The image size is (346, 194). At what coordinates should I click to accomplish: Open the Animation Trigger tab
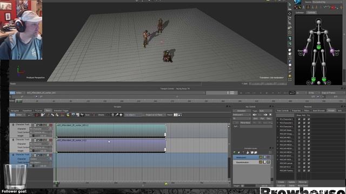point(61,110)
